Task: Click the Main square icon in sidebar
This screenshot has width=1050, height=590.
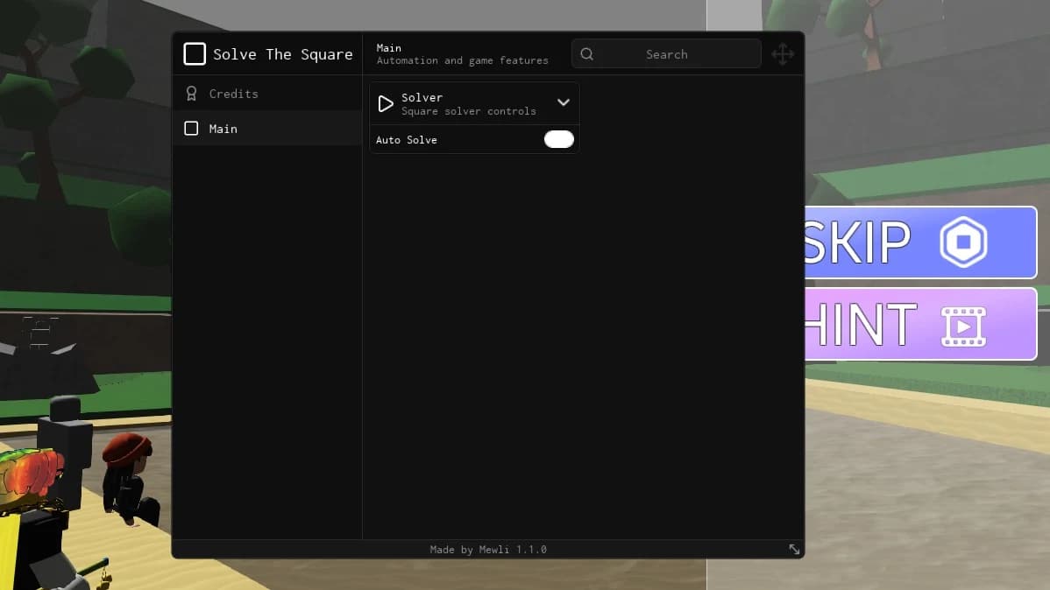Action: click(192, 129)
